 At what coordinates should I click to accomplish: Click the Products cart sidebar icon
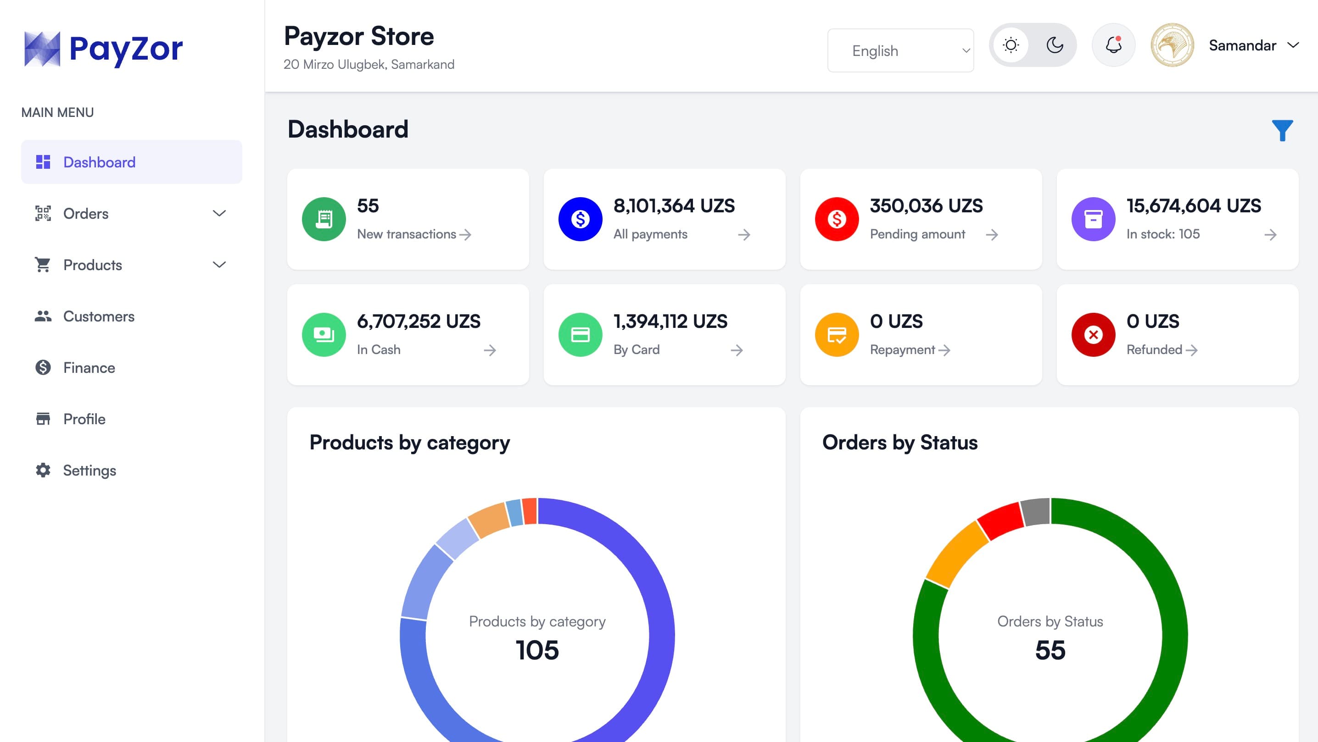[43, 265]
